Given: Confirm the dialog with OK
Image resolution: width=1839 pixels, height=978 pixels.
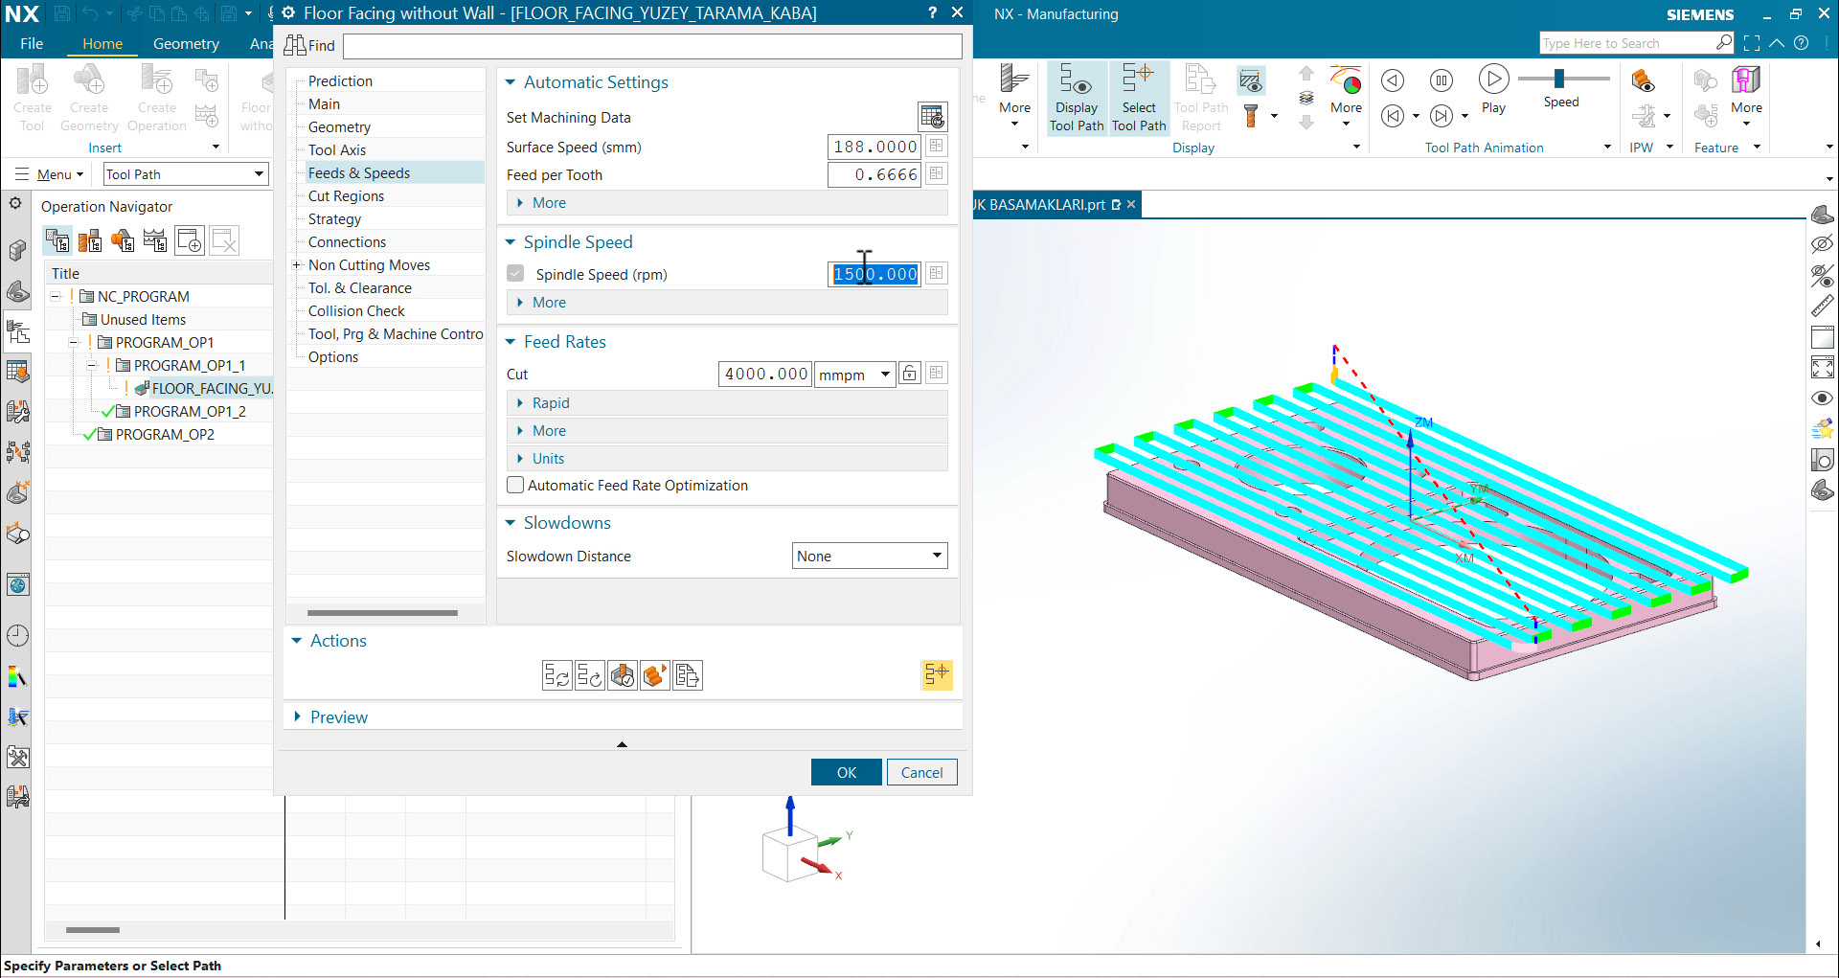Looking at the screenshot, I should pos(846,772).
